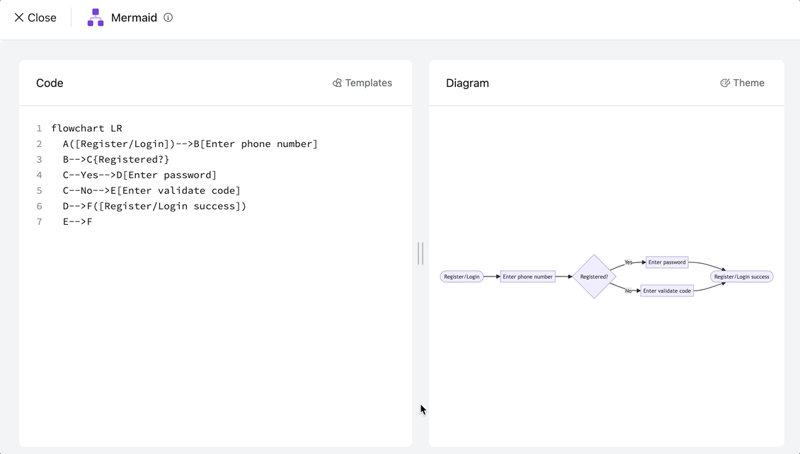Screen dimensions: 800x454
Task: Click the "flowchart LR" code line
Action: click(x=86, y=128)
